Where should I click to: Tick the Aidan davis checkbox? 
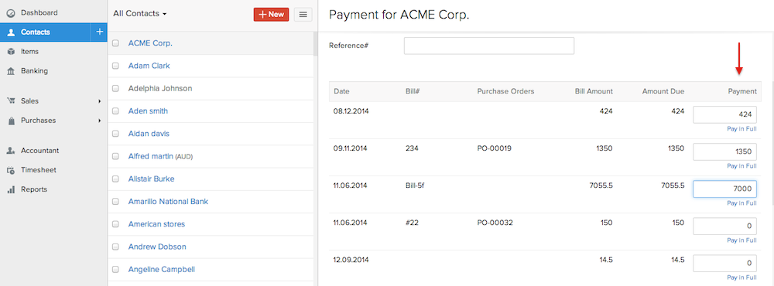(x=115, y=134)
